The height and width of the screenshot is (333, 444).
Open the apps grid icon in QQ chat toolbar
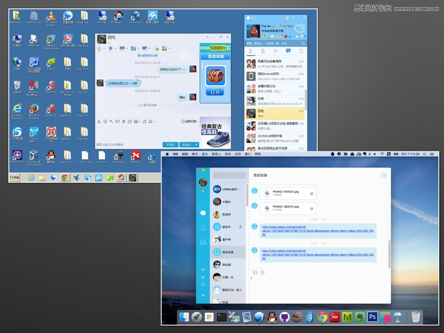[x=164, y=48]
